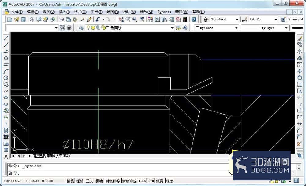The width and height of the screenshot is (306, 186).
Task: Toggle 栅格 grid display in status bar
Action: click(80, 181)
